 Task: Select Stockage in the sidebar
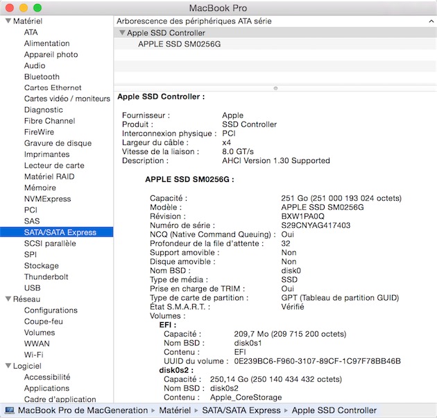click(41, 266)
